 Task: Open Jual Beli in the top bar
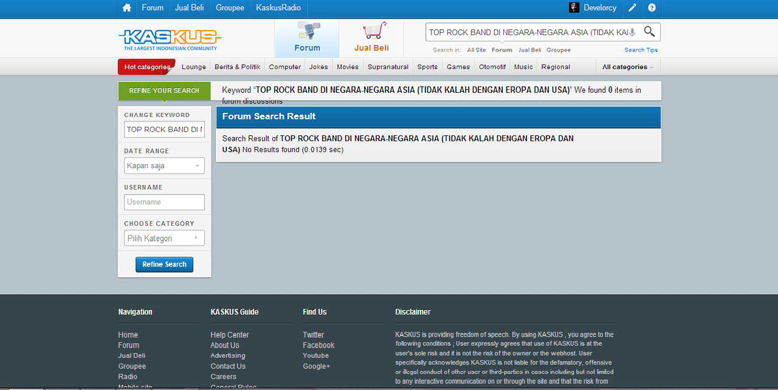(189, 8)
